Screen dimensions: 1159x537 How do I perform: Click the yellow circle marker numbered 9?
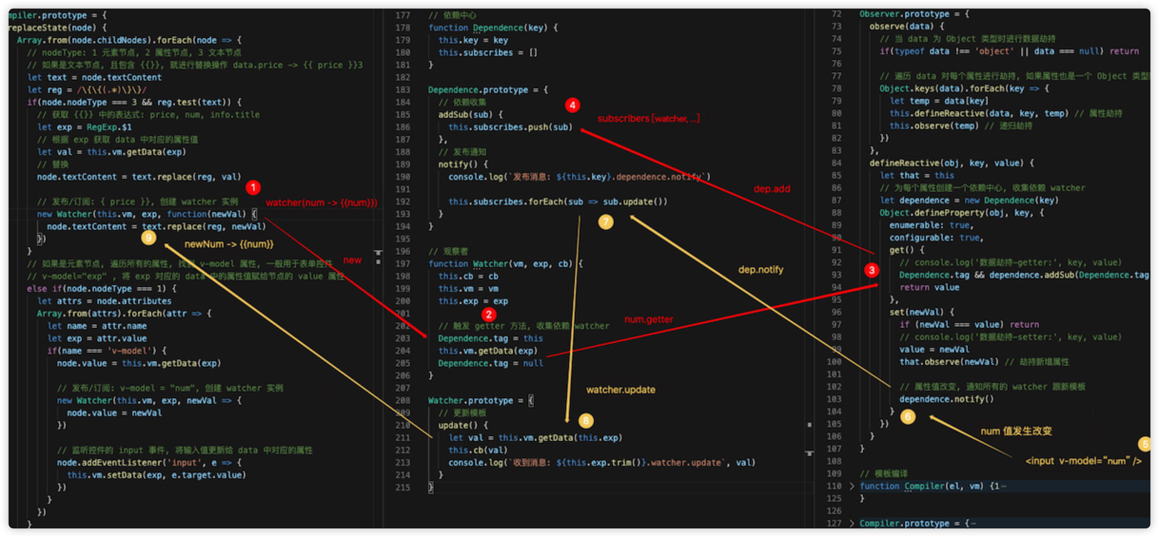148,237
